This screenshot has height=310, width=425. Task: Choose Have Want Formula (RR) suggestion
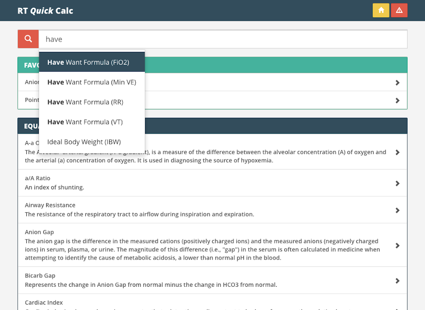click(92, 102)
